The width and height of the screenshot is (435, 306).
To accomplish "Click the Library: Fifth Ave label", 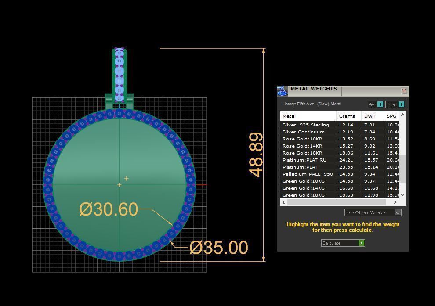I will tap(312, 104).
